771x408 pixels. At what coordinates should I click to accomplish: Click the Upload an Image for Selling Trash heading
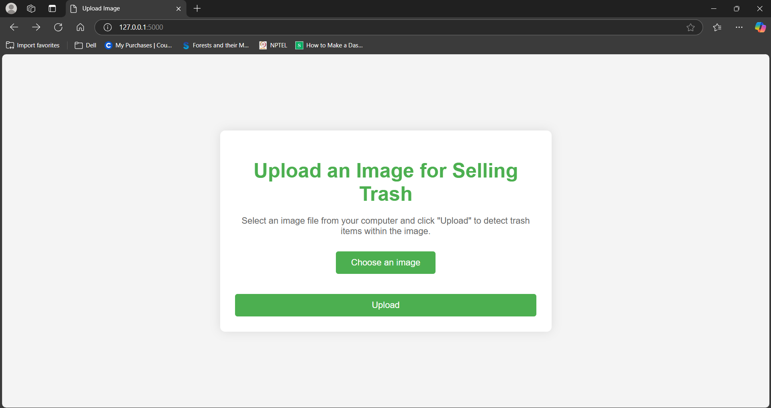click(385, 182)
